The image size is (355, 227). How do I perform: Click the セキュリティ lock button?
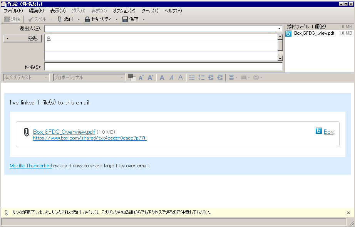(x=98, y=19)
